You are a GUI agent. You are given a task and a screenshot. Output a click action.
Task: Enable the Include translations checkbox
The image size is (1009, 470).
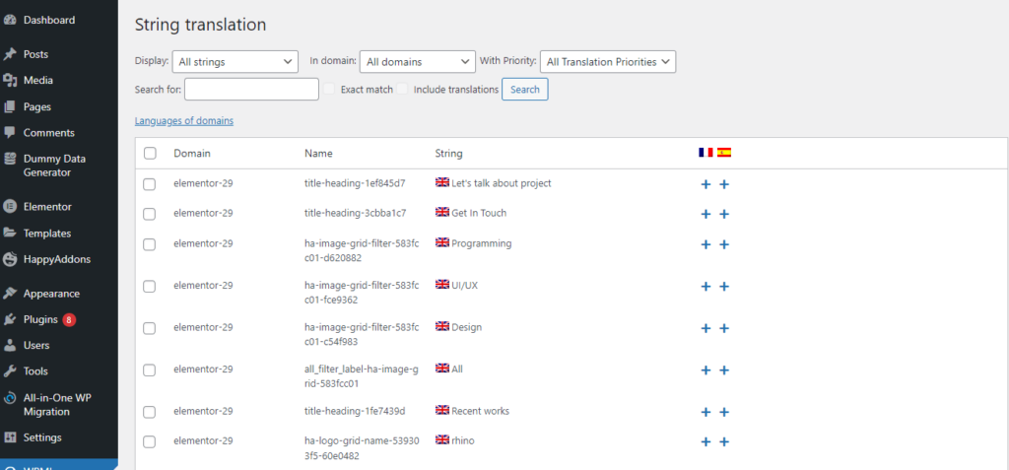tap(403, 90)
